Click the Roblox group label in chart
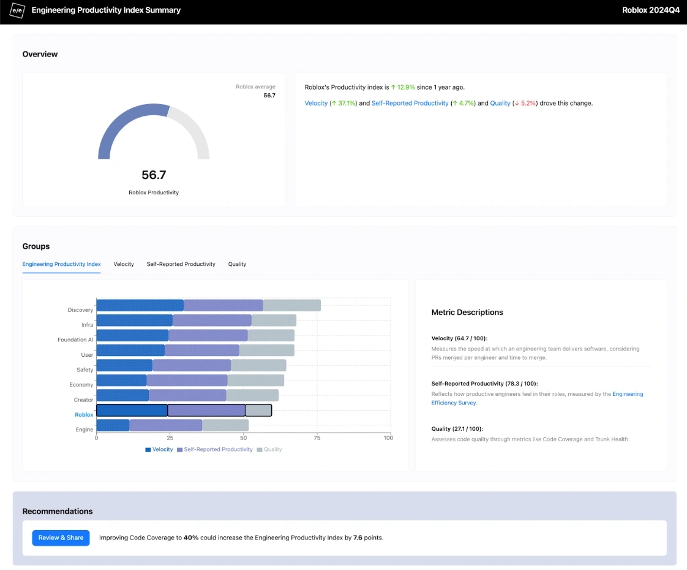The height and width of the screenshot is (570, 687). coord(84,415)
